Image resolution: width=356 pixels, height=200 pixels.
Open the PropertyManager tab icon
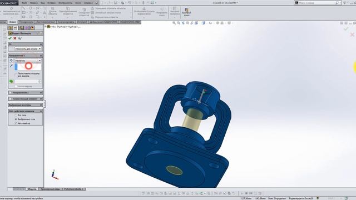tap(16, 28)
